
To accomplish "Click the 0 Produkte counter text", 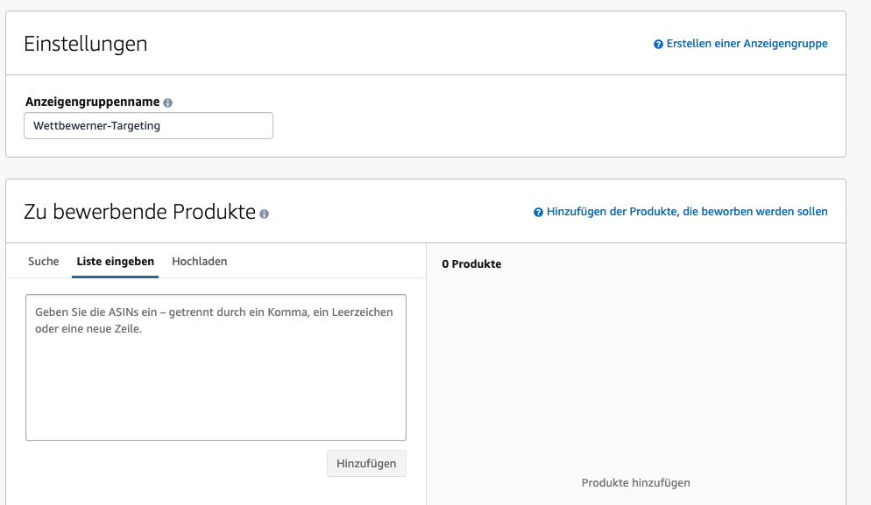I will coord(471,264).
